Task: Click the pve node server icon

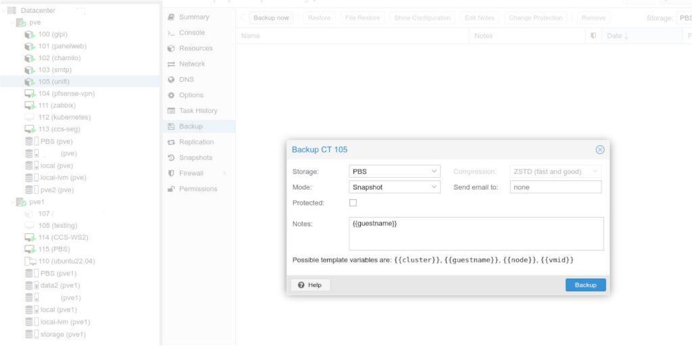Action: (x=21, y=22)
